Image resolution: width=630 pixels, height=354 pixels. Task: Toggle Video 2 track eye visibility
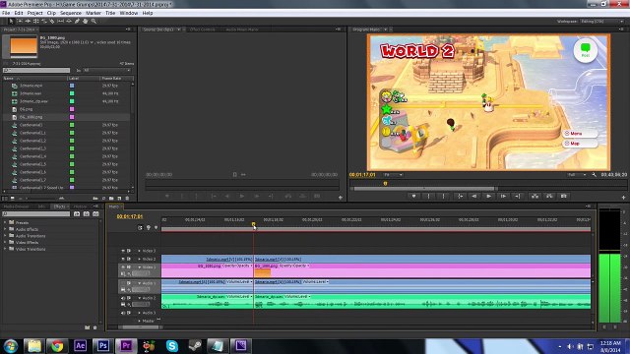click(123, 259)
